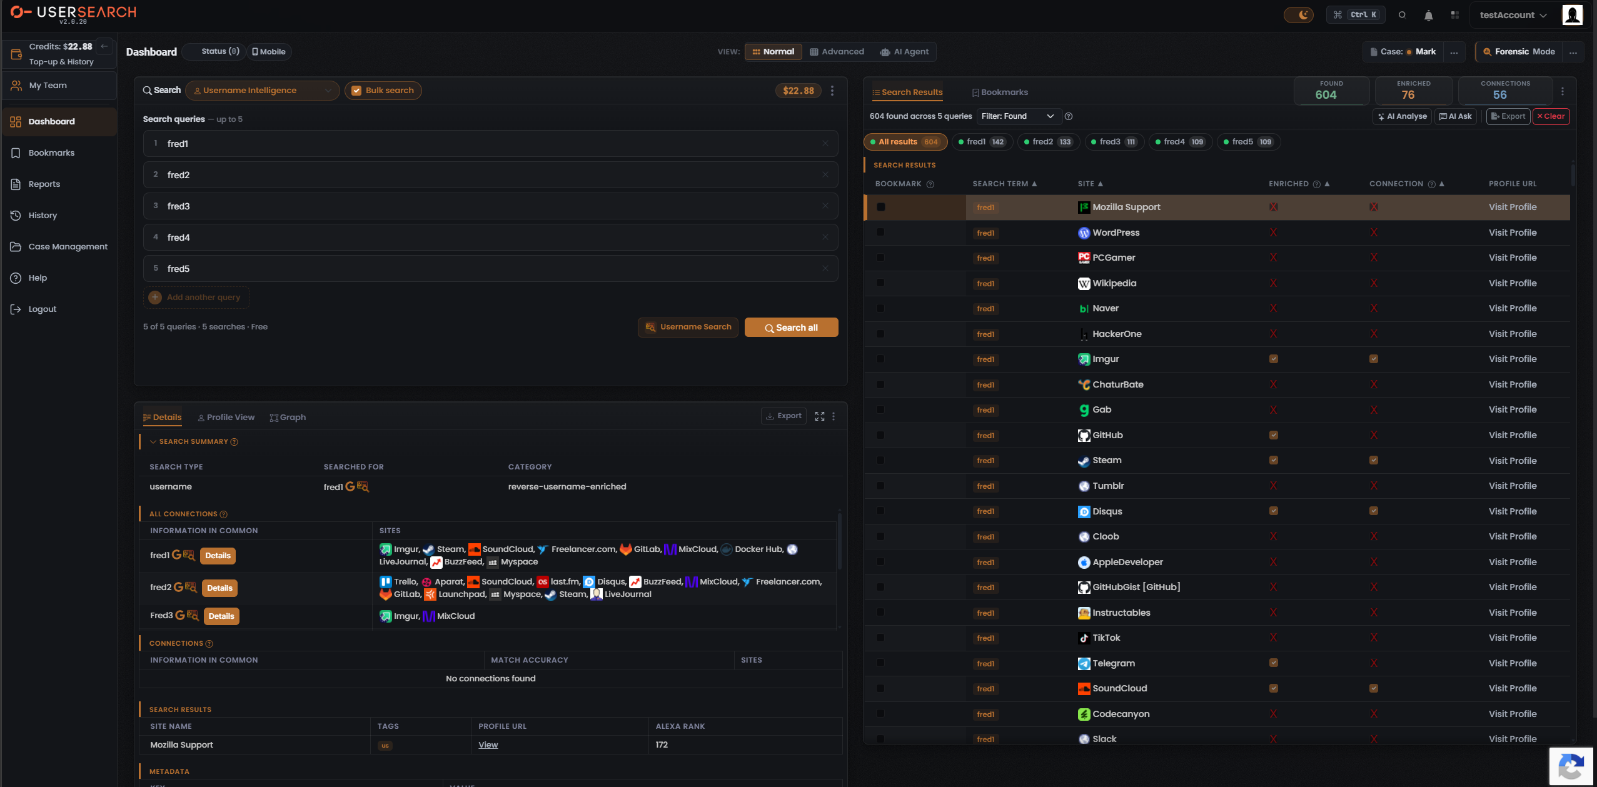Go to Bookmarks in the sidebar

click(59, 153)
